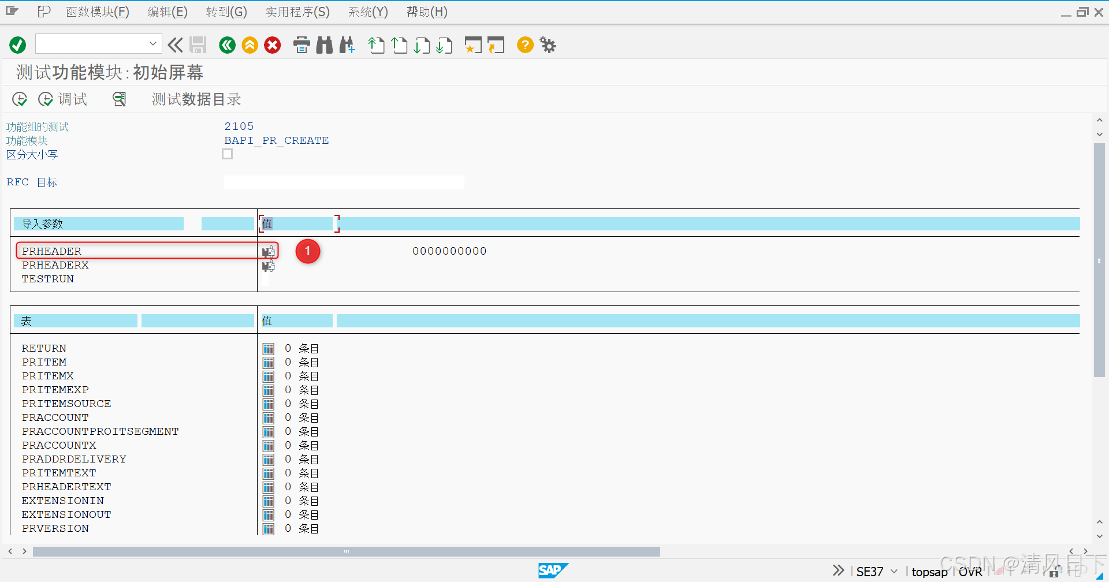Open the 转到(G) menu
The width and height of the screenshot is (1109, 582).
point(226,12)
